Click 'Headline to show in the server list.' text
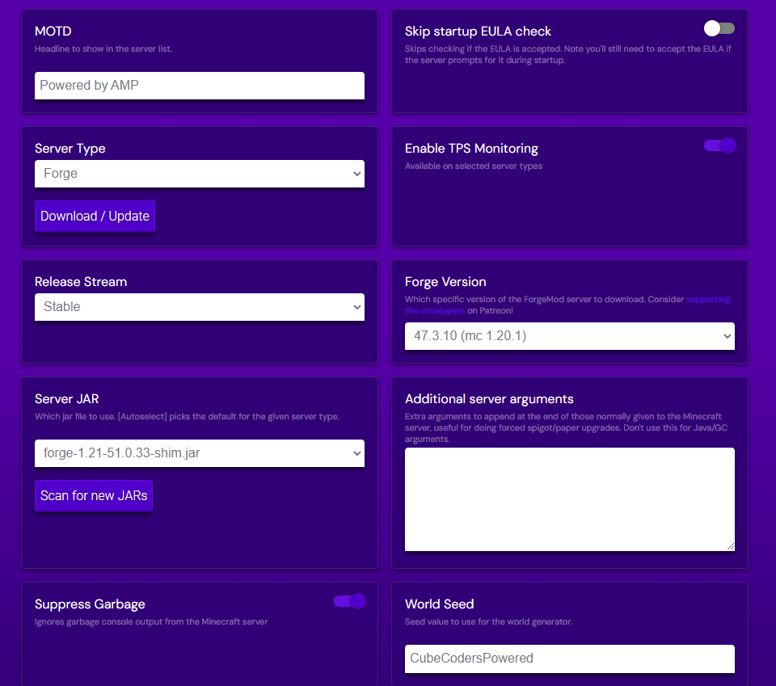This screenshot has height=686, width=776. 103,49
